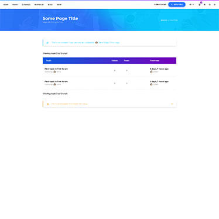
Task: Open the Pages menu in top navigation
Action: [x=15, y=5]
